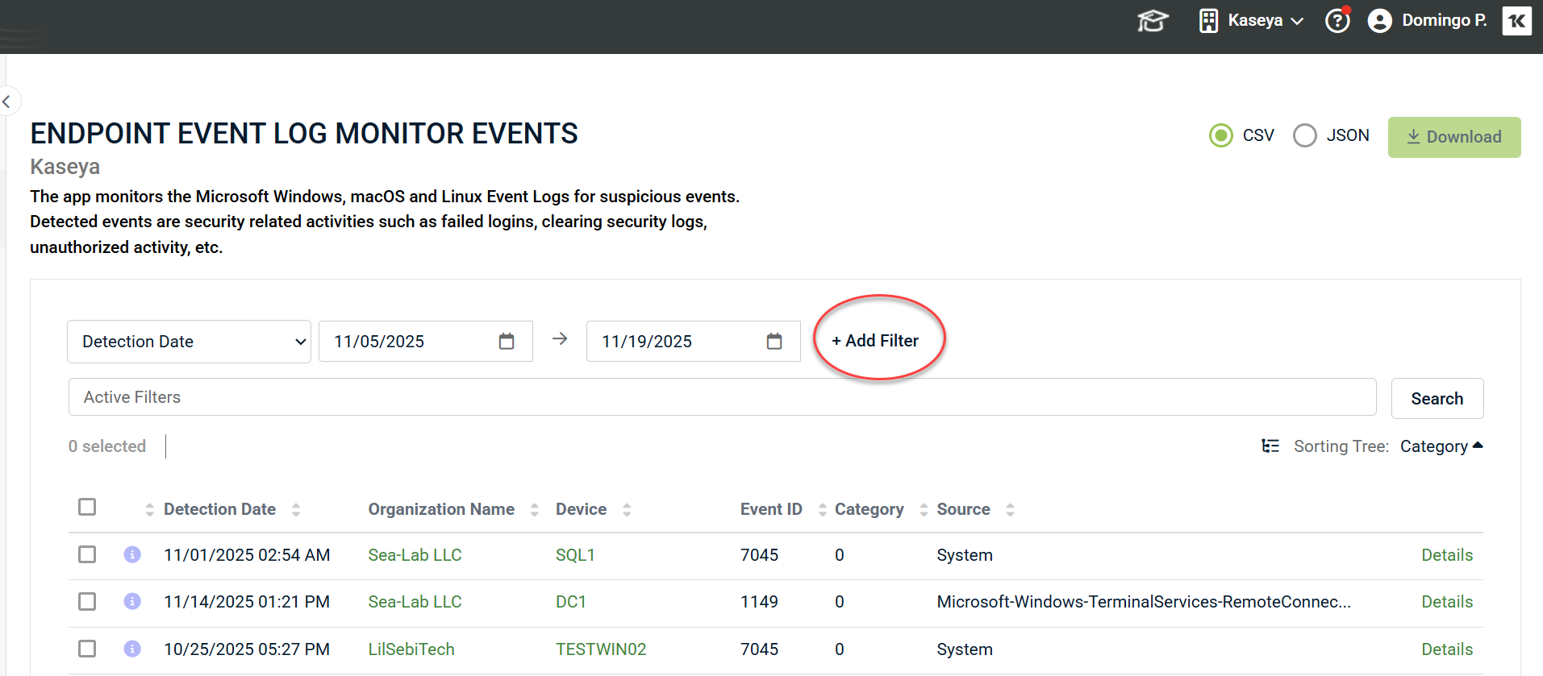Open Details for the TESTWIN02 event
The image size is (1543, 676).
click(1446, 649)
